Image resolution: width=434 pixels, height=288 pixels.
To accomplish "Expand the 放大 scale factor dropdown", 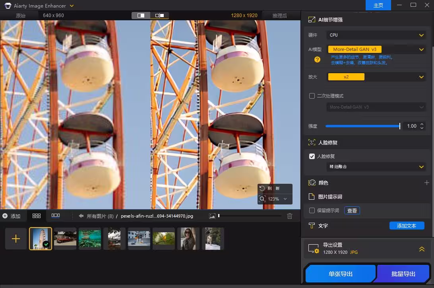I will coord(376,76).
